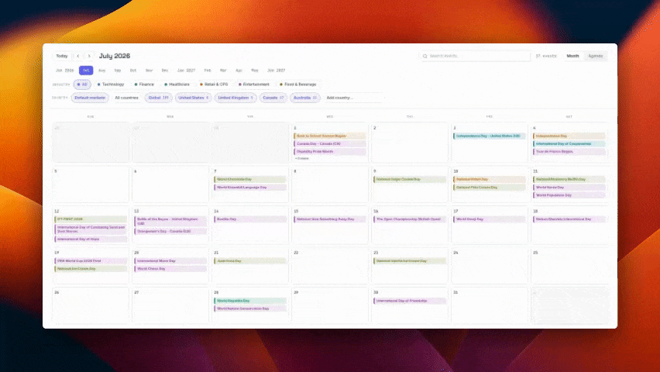Select the All industry filter
Viewport: 660px width, 372px height.
(82, 84)
